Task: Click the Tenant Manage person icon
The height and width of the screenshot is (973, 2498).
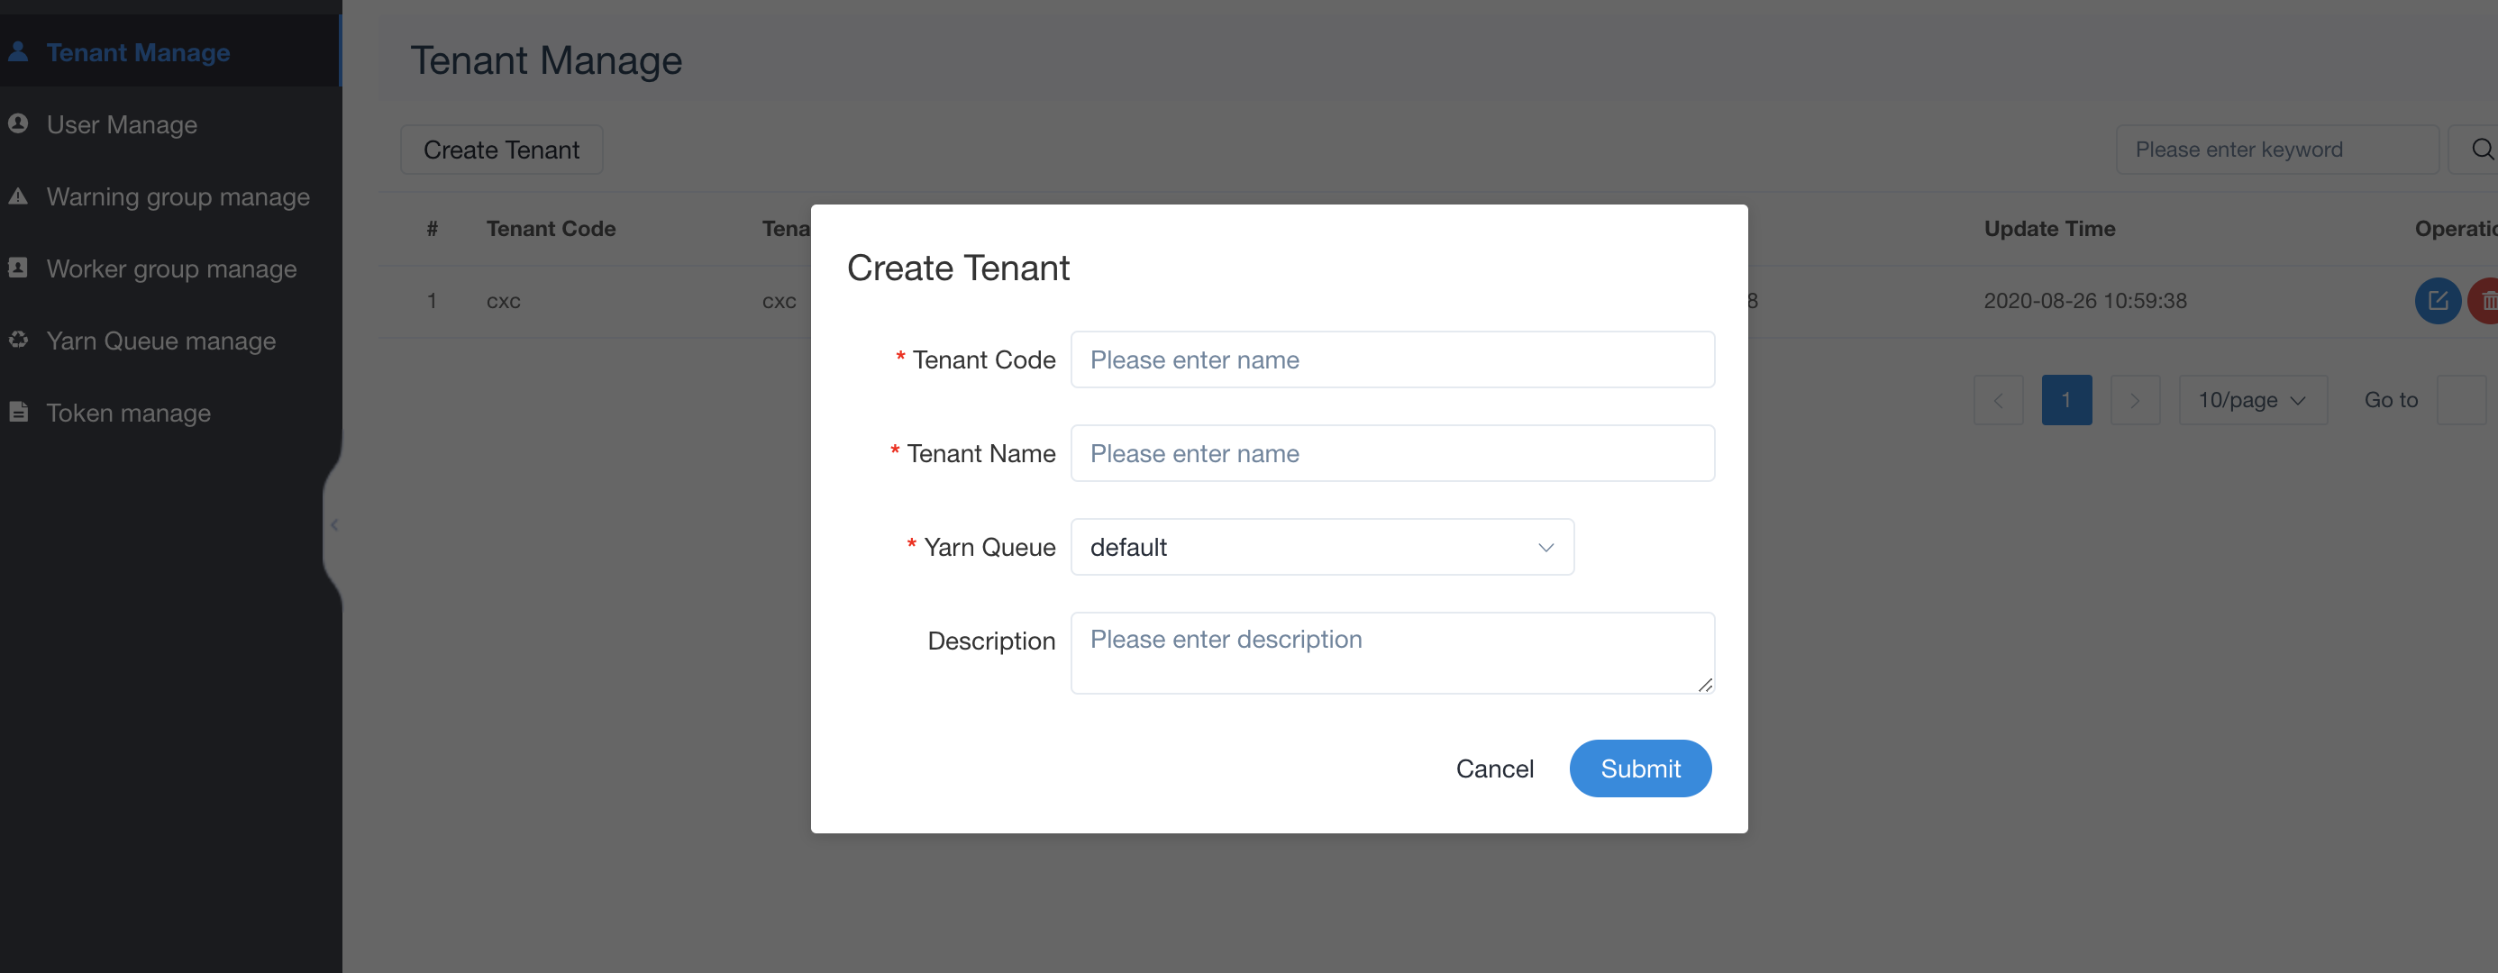Action: click(18, 51)
